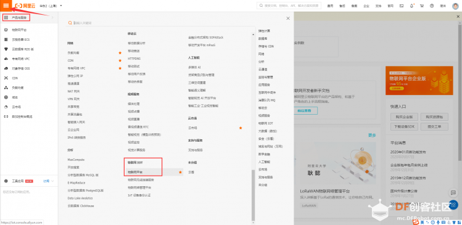Open VPN 网关 product link

(73, 99)
